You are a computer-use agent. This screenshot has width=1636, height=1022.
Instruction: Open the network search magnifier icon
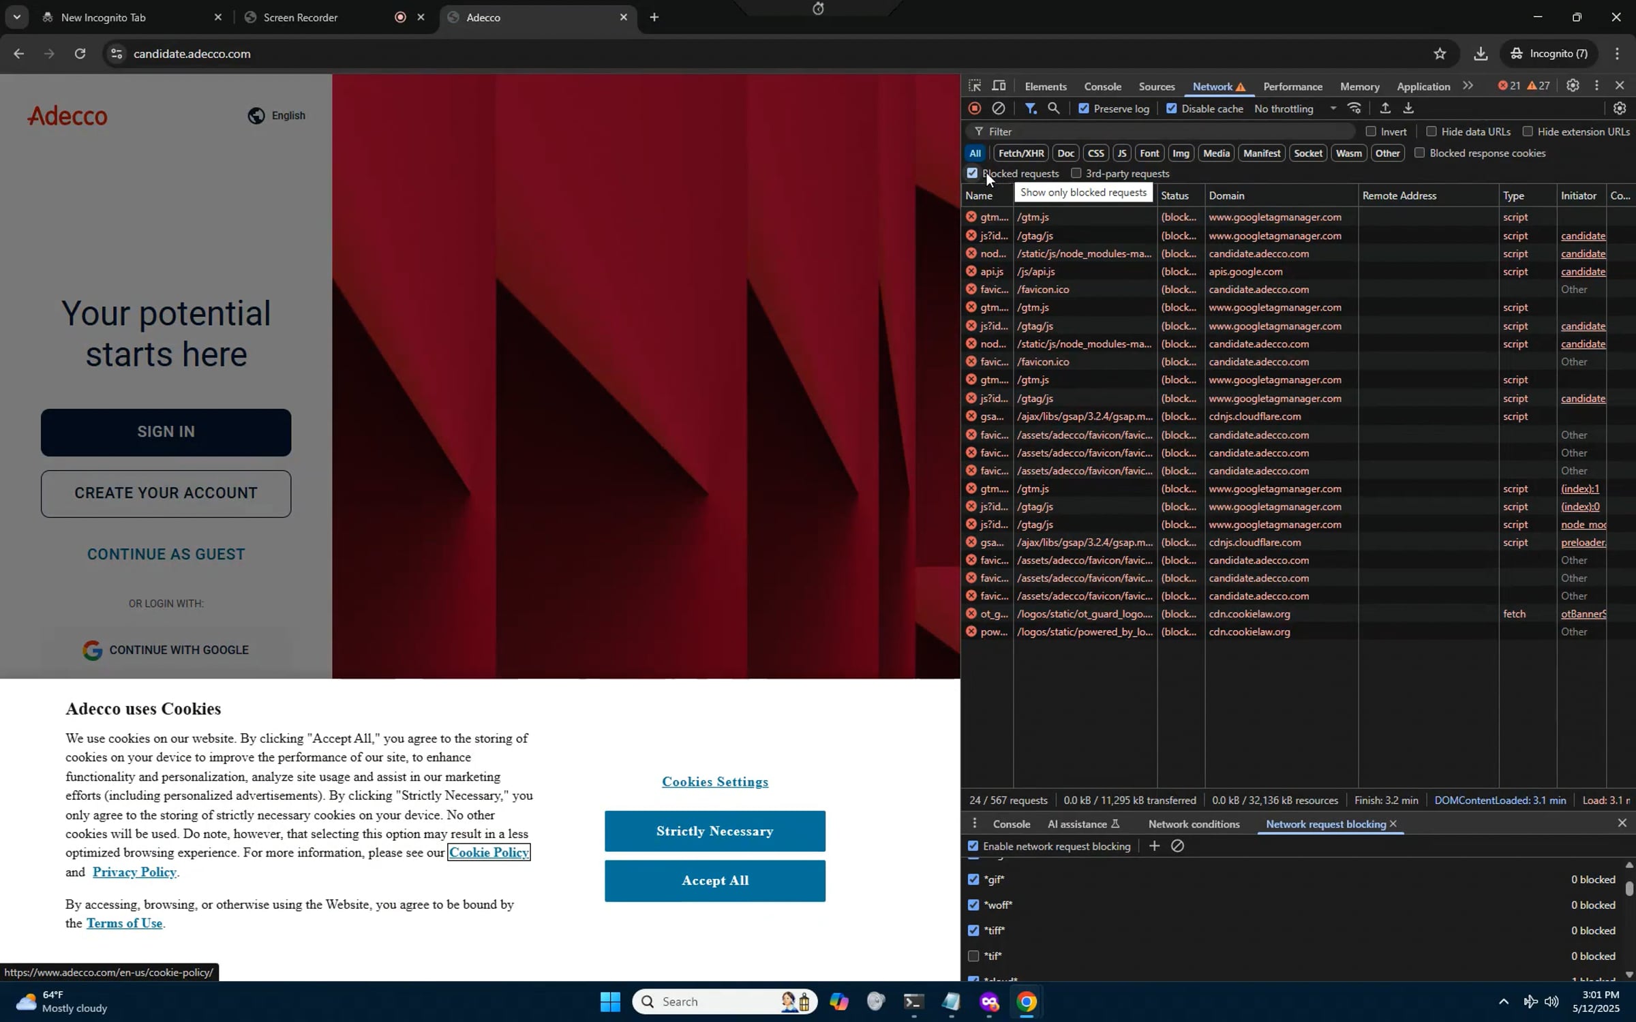point(1053,108)
